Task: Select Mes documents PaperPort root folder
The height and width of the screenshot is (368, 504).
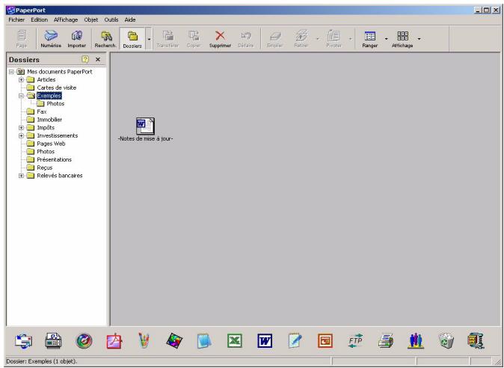Action: pyautogui.click(x=60, y=72)
